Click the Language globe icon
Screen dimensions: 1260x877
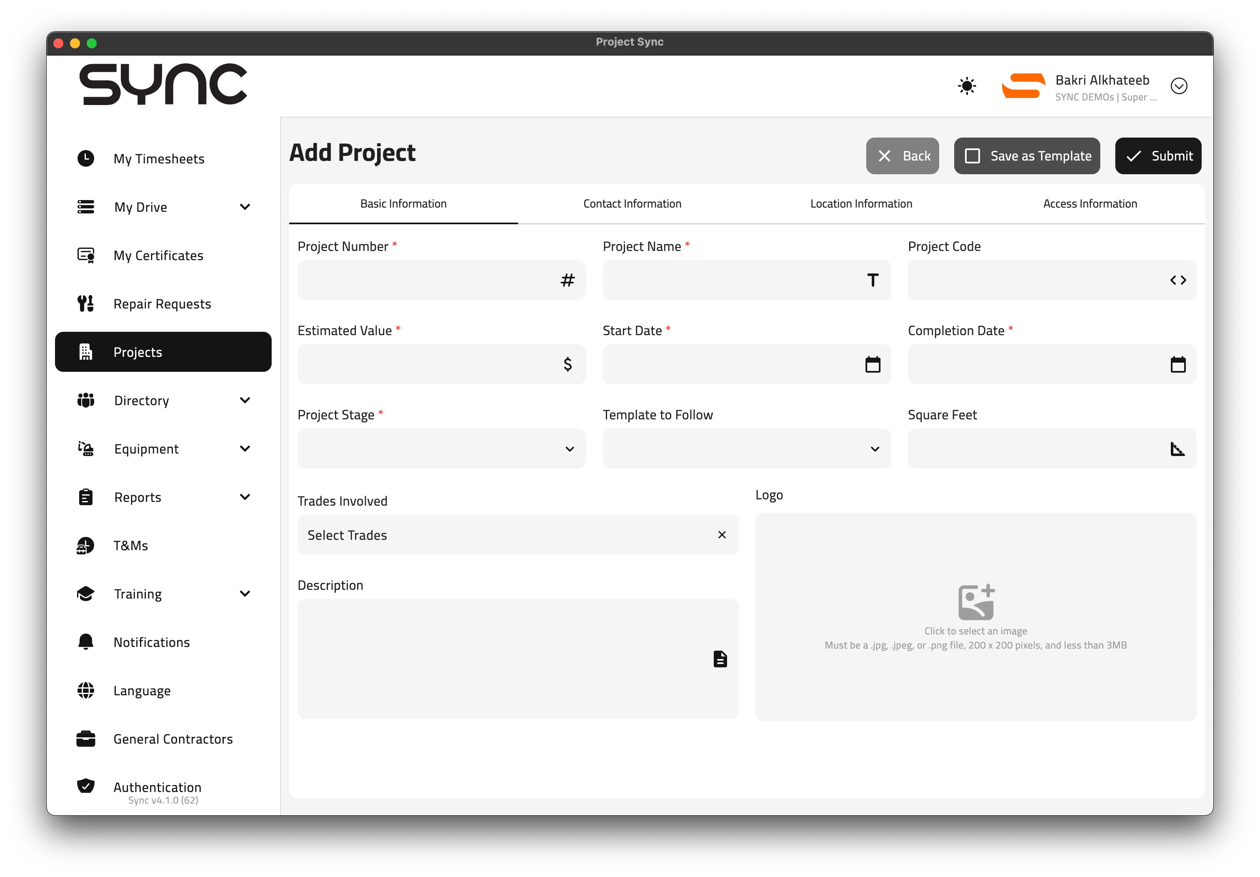(x=85, y=690)
